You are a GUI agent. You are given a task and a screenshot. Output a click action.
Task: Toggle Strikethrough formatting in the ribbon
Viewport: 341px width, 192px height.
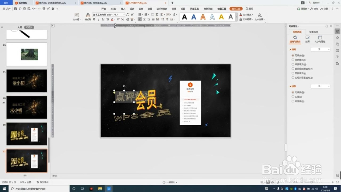(x=108, y=19)
